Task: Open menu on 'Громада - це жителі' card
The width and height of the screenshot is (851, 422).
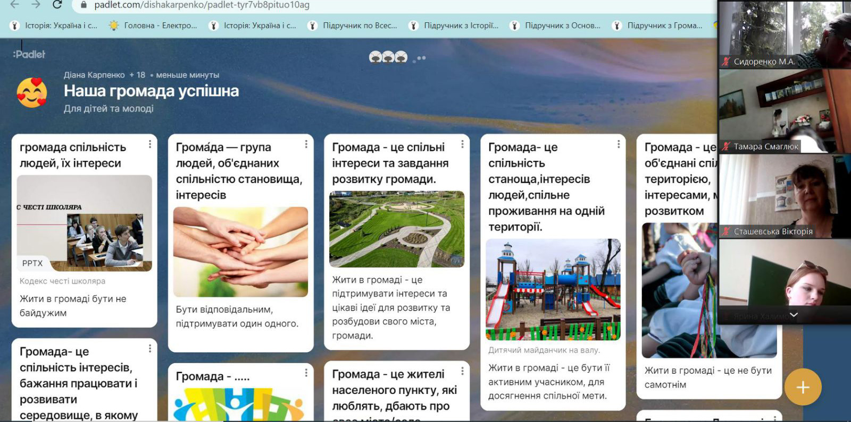Action: click(x=462, y=371)
